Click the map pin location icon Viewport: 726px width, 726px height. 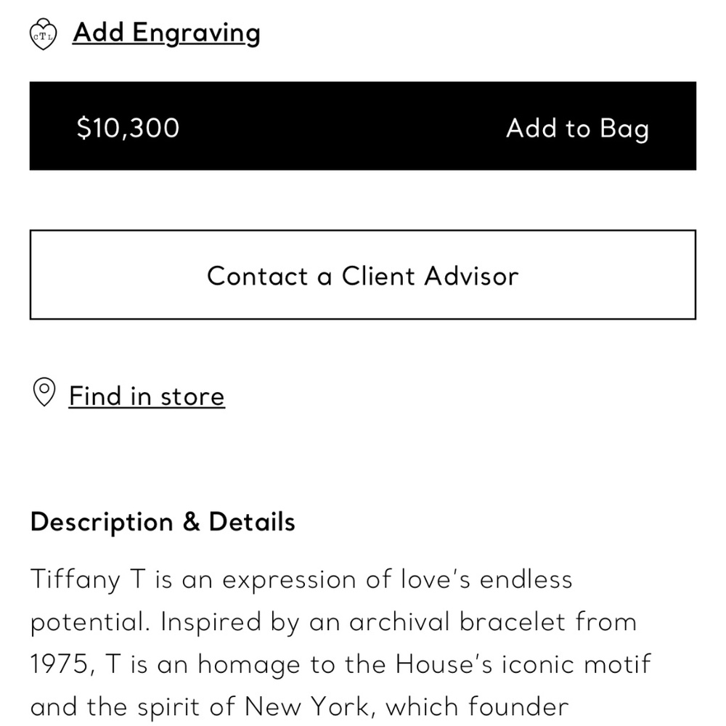click(44, 392)
